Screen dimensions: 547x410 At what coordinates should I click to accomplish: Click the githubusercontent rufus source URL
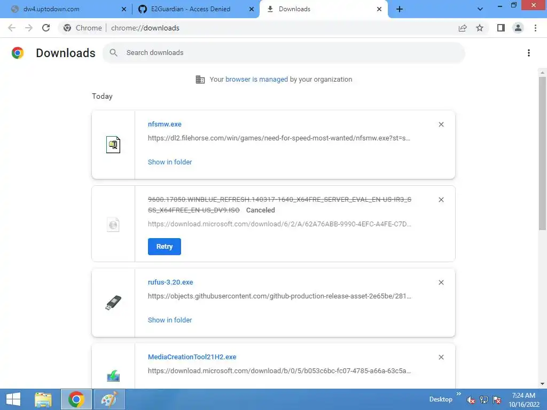[x=279, y=296]
